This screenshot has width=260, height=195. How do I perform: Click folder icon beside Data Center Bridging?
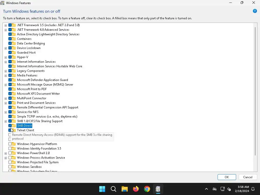[14, 43]
